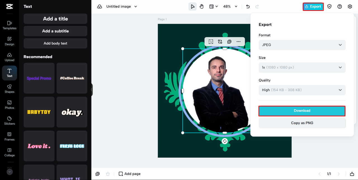Screen dimensions: 358x180
Task: Expand more sidebar tools chevron
Action: [10, 172]
